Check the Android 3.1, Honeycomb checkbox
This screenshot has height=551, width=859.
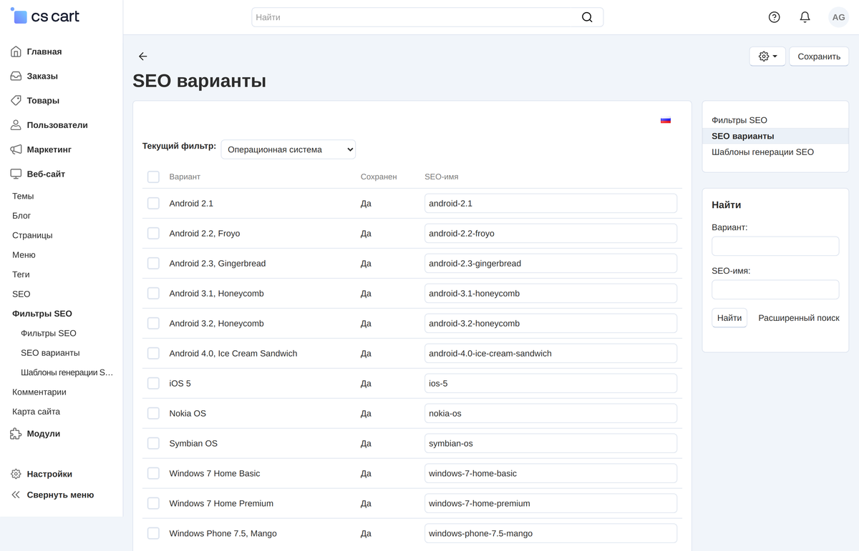[153, 294]
